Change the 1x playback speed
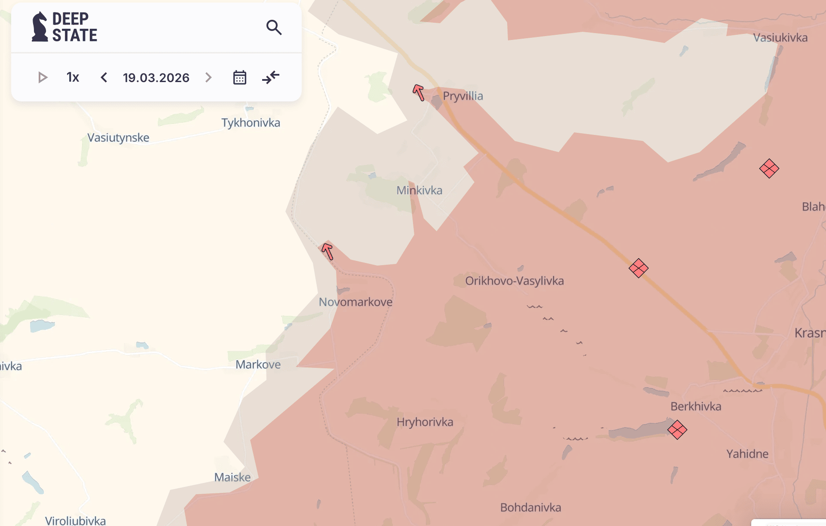The height and width of the screenshot is (526, 826). click(73, 77)
